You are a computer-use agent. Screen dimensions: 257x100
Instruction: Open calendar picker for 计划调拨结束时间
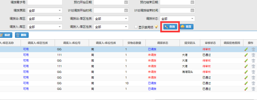192,10
